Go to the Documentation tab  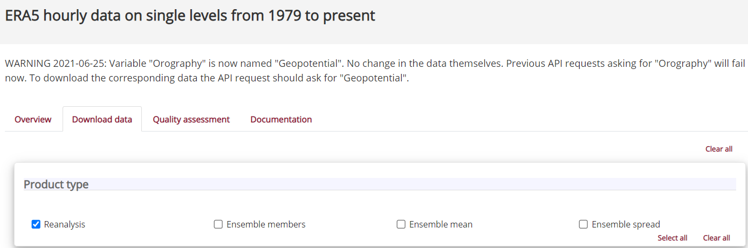coord(281,119)
